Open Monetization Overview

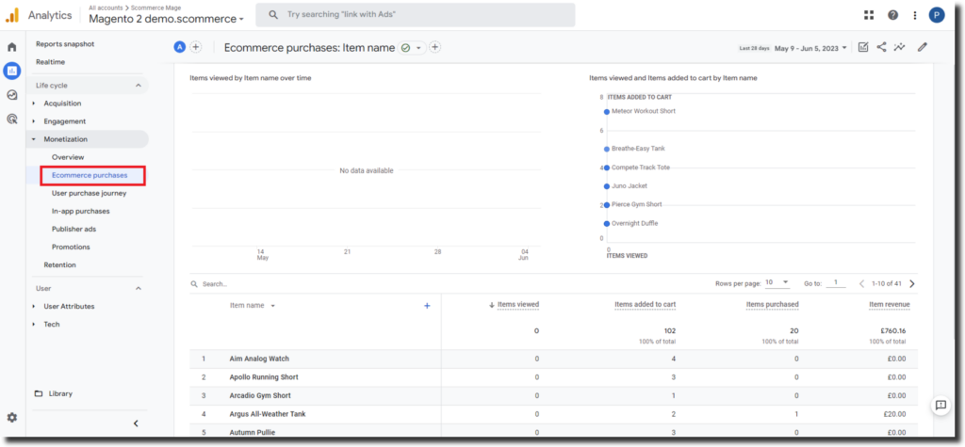tap(68, 157)
